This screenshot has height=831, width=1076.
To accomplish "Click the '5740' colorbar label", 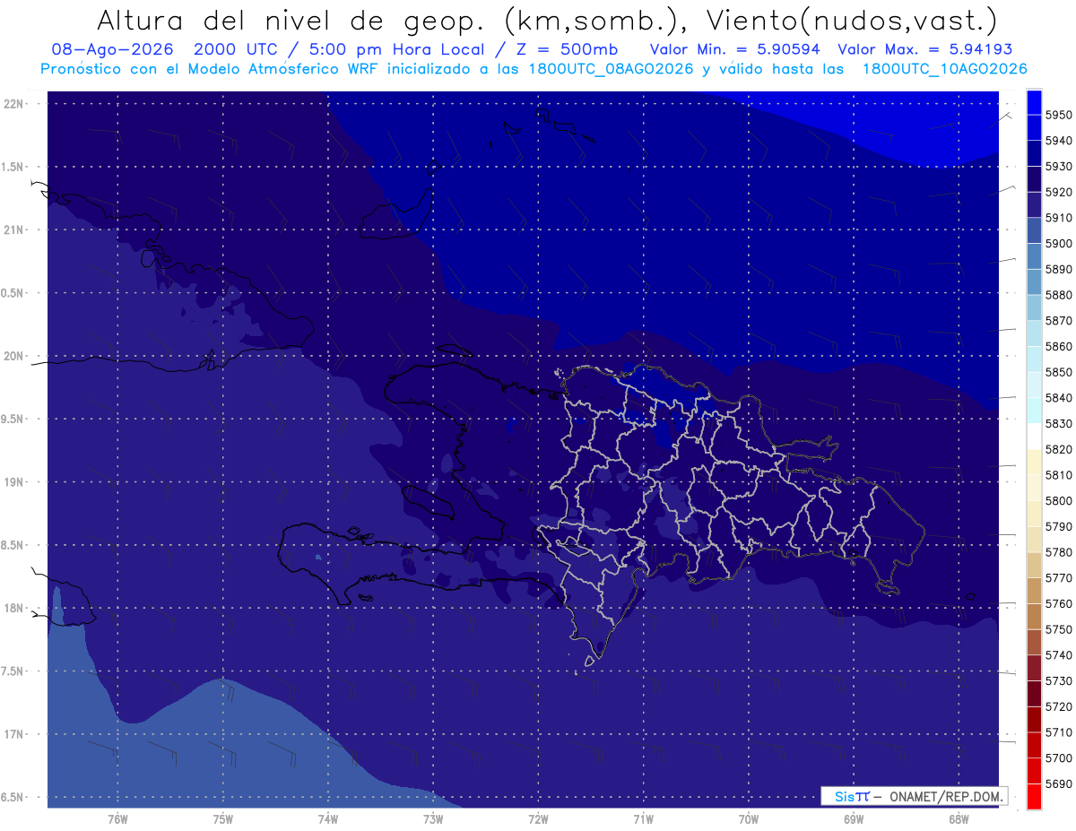I will (1059, 655).
